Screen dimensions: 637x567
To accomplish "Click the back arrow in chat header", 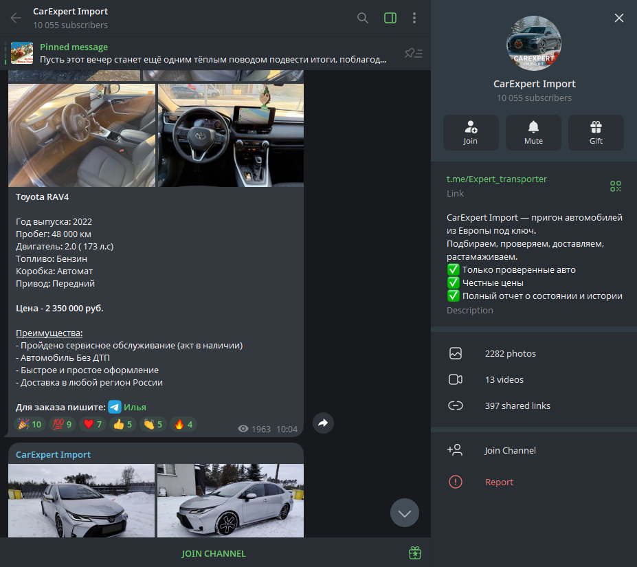I will (16, 18).
